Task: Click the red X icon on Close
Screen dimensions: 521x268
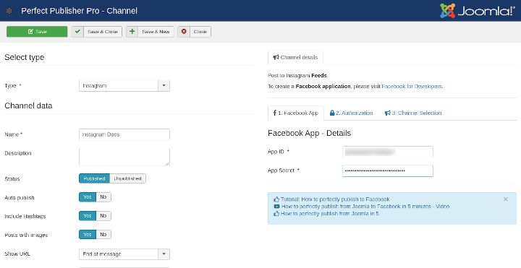Action: click(x=184, y=32)
